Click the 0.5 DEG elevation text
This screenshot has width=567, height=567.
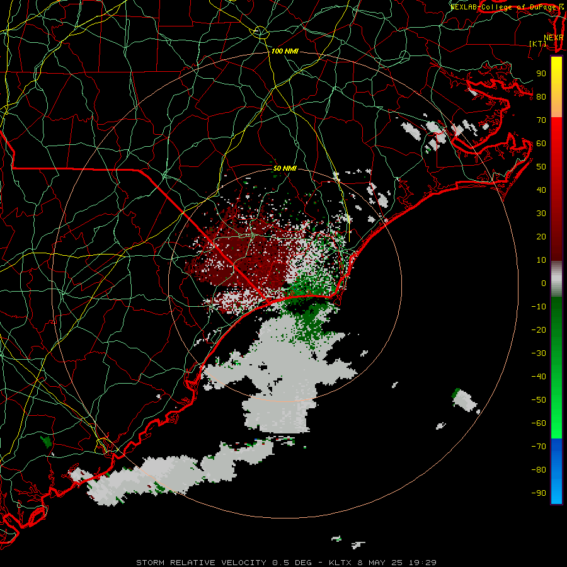click(293, 563)
